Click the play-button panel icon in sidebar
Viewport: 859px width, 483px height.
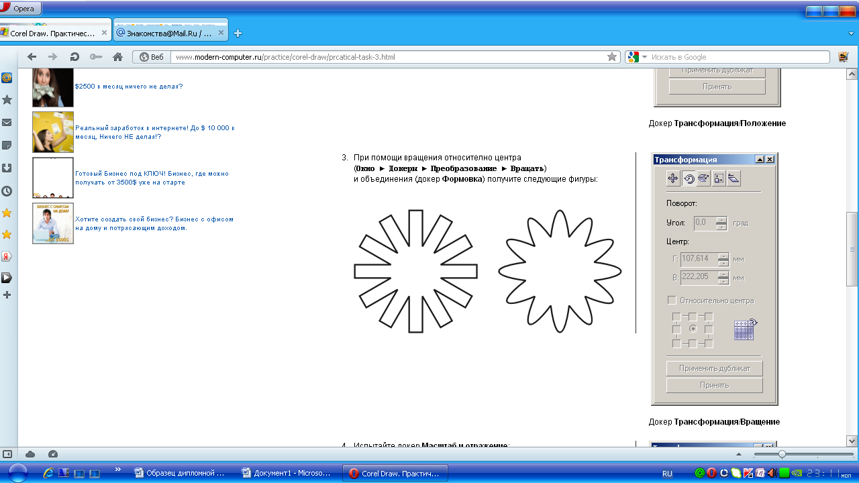(7, 278)
